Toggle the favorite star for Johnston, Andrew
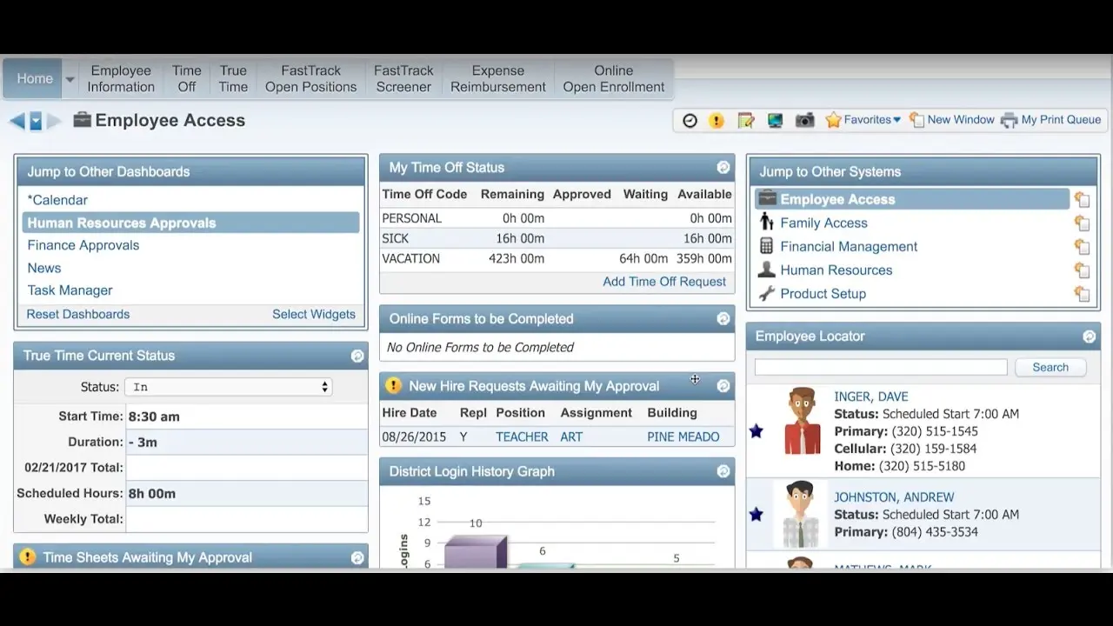The height and width of the screenshot is (626, 1113). tap(756, 515)
